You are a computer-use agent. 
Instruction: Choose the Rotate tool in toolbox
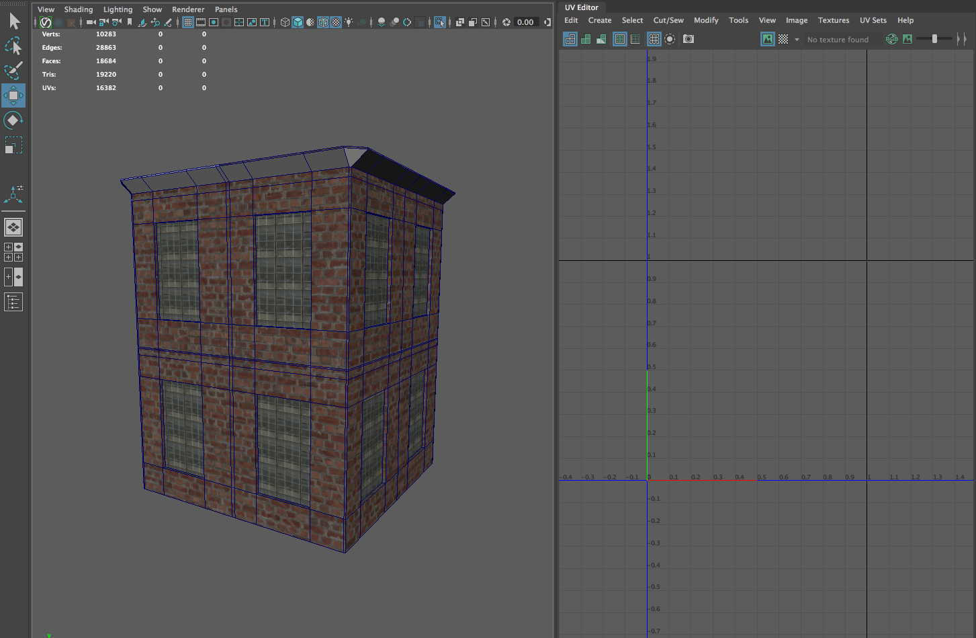[x=13, y=120]
